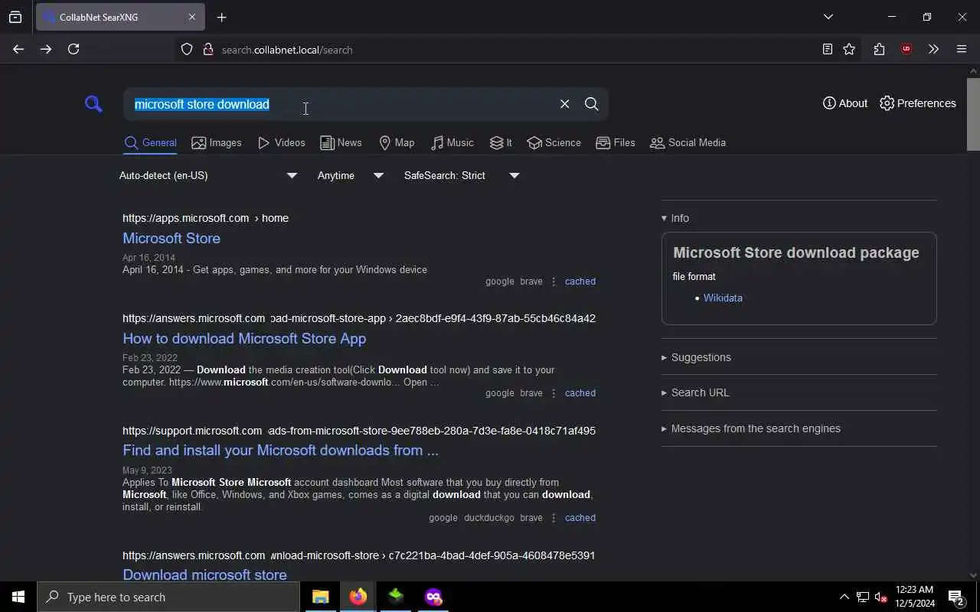Screen dimensions: 980x612
Task: Open Find and install your Microsoft downloads
Action: [280, 451]
